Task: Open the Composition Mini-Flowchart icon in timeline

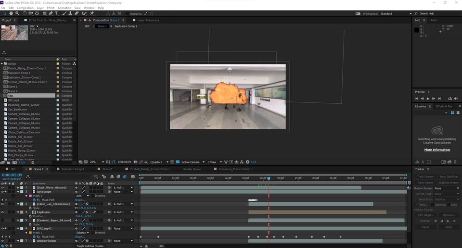Action: (96, 176)
